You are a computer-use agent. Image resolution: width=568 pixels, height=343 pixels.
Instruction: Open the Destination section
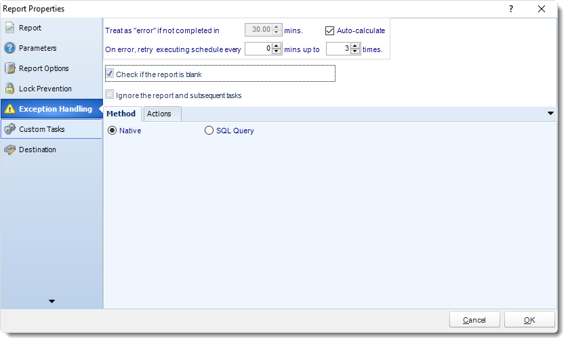[52, 150]
